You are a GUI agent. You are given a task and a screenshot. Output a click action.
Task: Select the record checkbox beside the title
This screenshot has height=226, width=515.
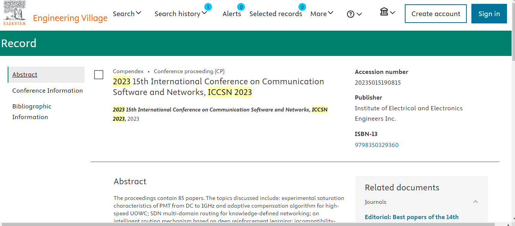point(99,75)
